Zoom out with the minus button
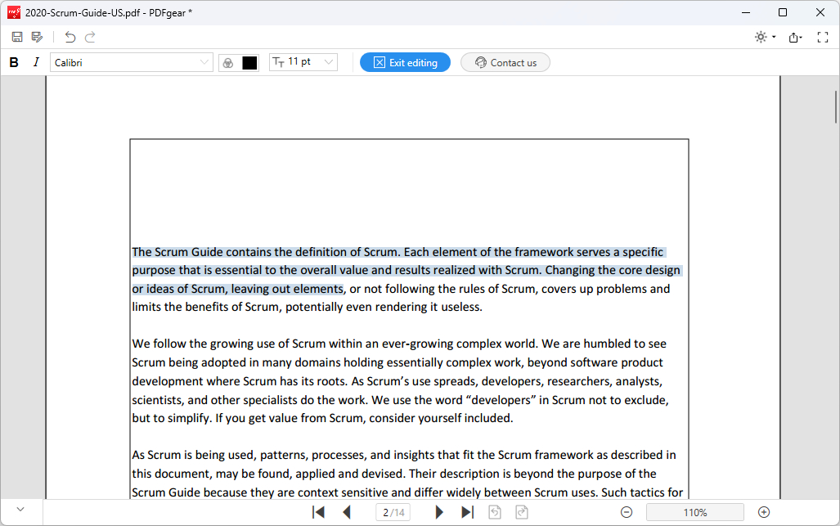Image resolution: width=840 pixels, height=526 pixels. click(627, 512)
